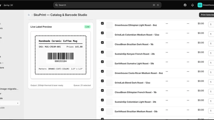Click quantity field for EarthRoast Sumatra Light Roast

tap(211, 63)
